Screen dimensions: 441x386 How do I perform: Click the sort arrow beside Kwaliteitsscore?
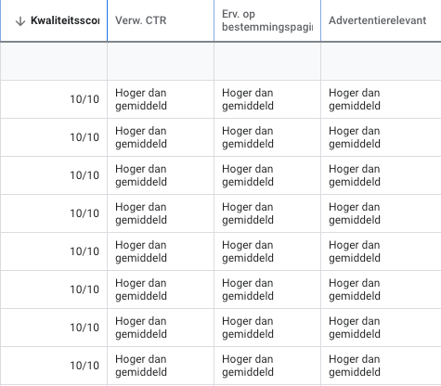coord(20,20)
